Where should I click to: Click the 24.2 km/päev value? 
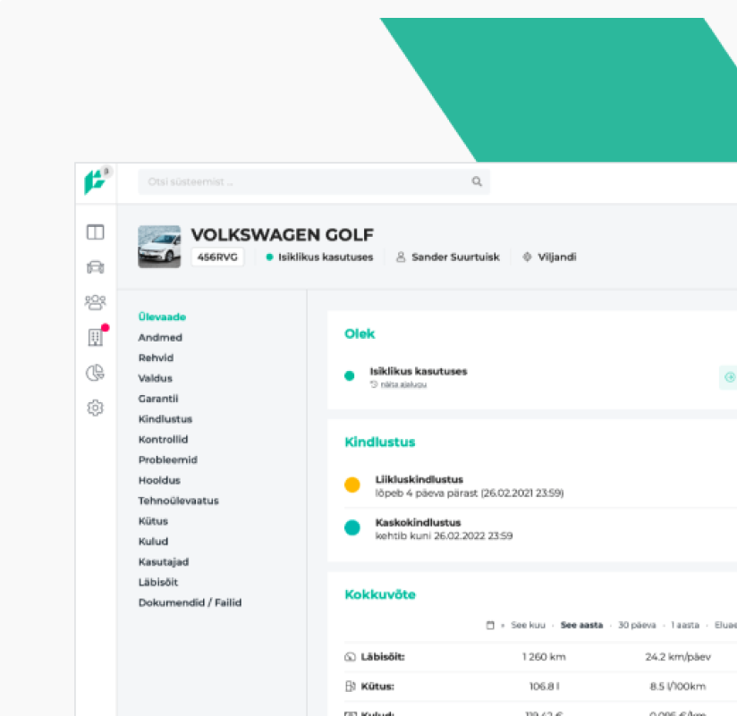coord(678,657)
